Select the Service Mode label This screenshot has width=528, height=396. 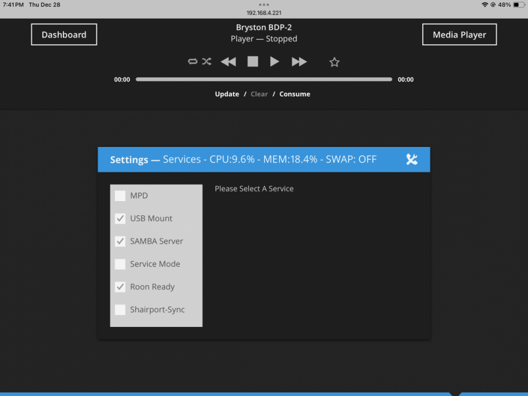(155, 264)
